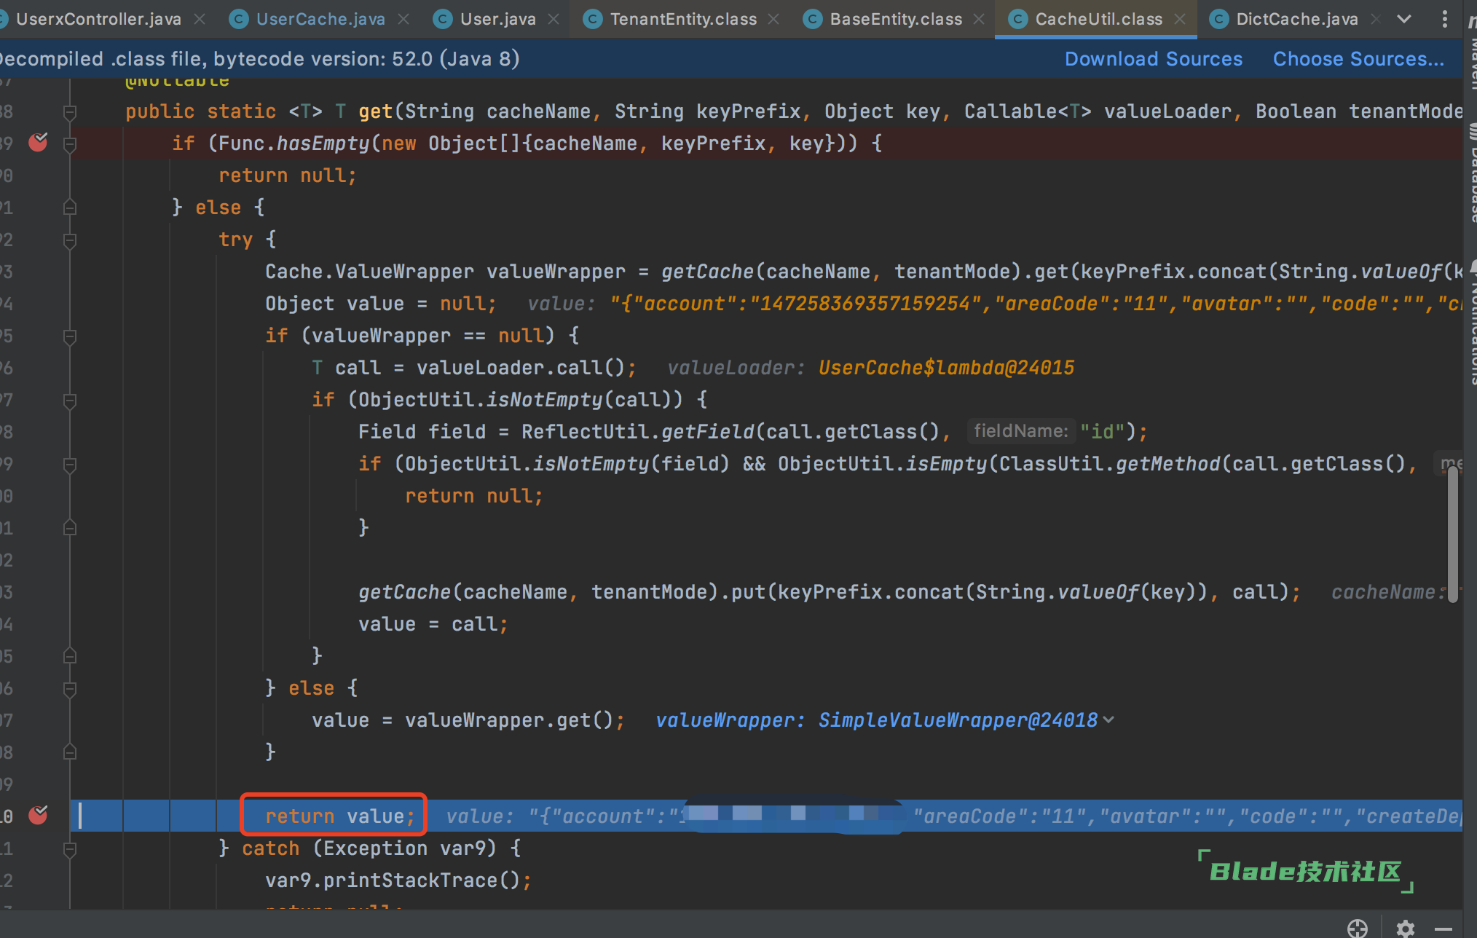
Task: Close the UserCache.java tab
Action: tap(403, 20)
